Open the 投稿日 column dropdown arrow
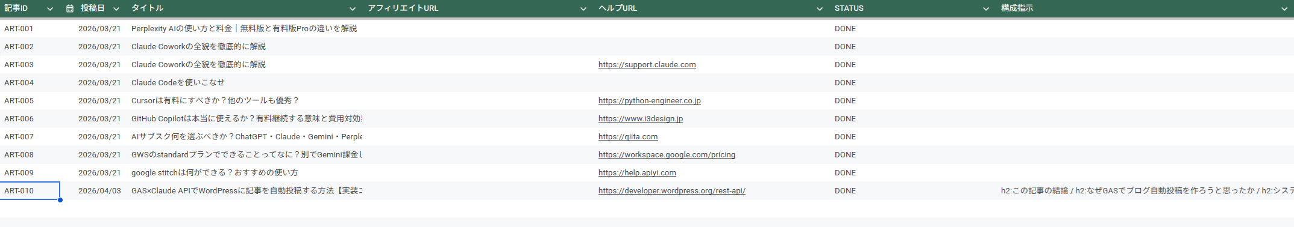 [x=116, y=8]
